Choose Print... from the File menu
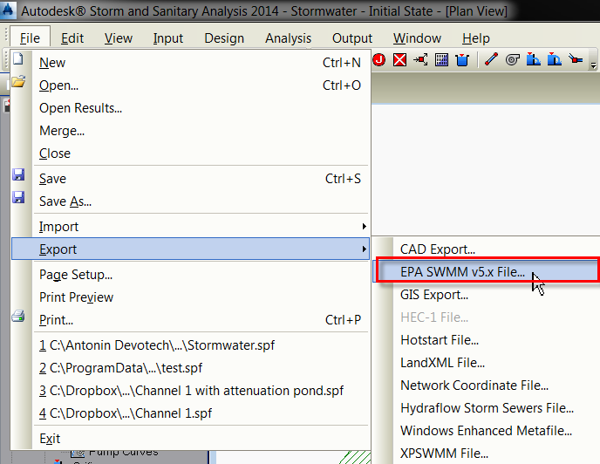The image size is (600, 464). (190, 320)
